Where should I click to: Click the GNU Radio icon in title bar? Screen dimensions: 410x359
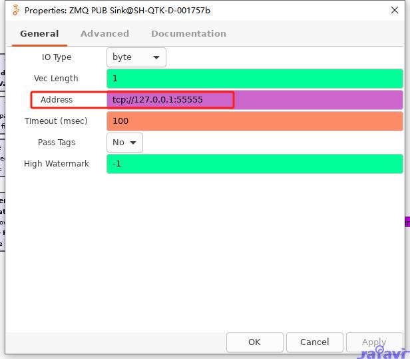[x=16, y=10]
